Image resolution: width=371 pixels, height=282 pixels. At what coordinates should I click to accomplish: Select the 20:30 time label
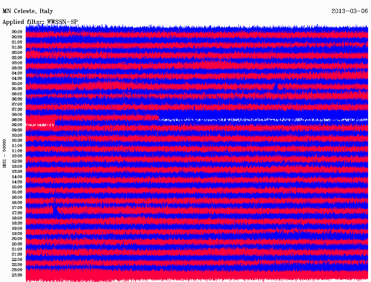pyautogui.click(x=17, y=244)
